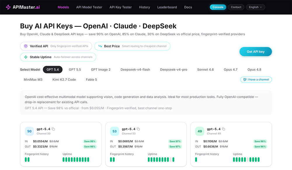Select the Fable 5 model

[91, 80]
